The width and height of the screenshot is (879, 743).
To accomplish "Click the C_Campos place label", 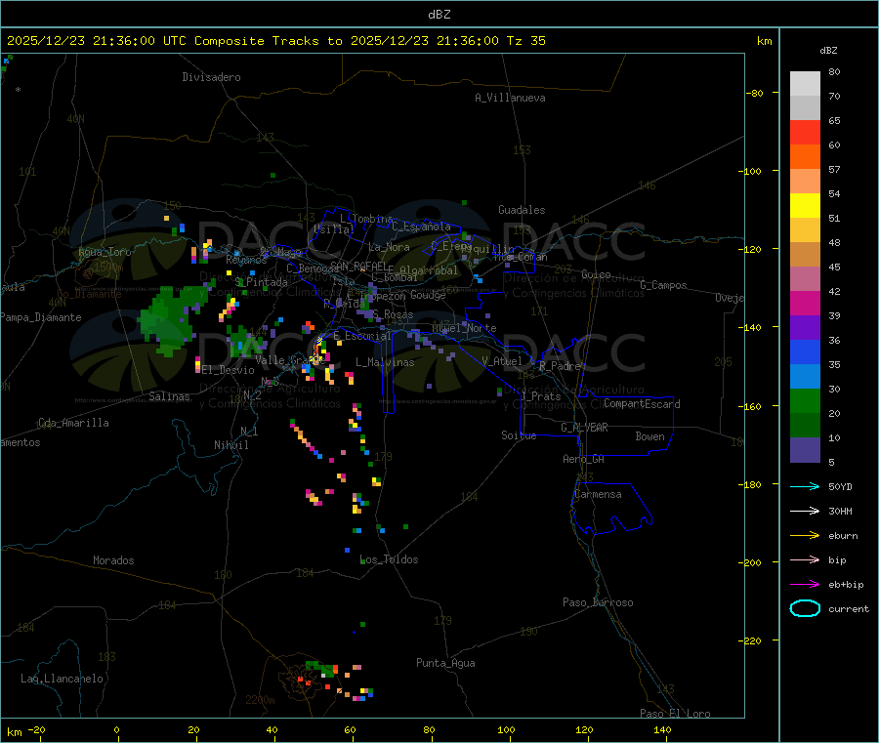I will click(x=663, y=285).
